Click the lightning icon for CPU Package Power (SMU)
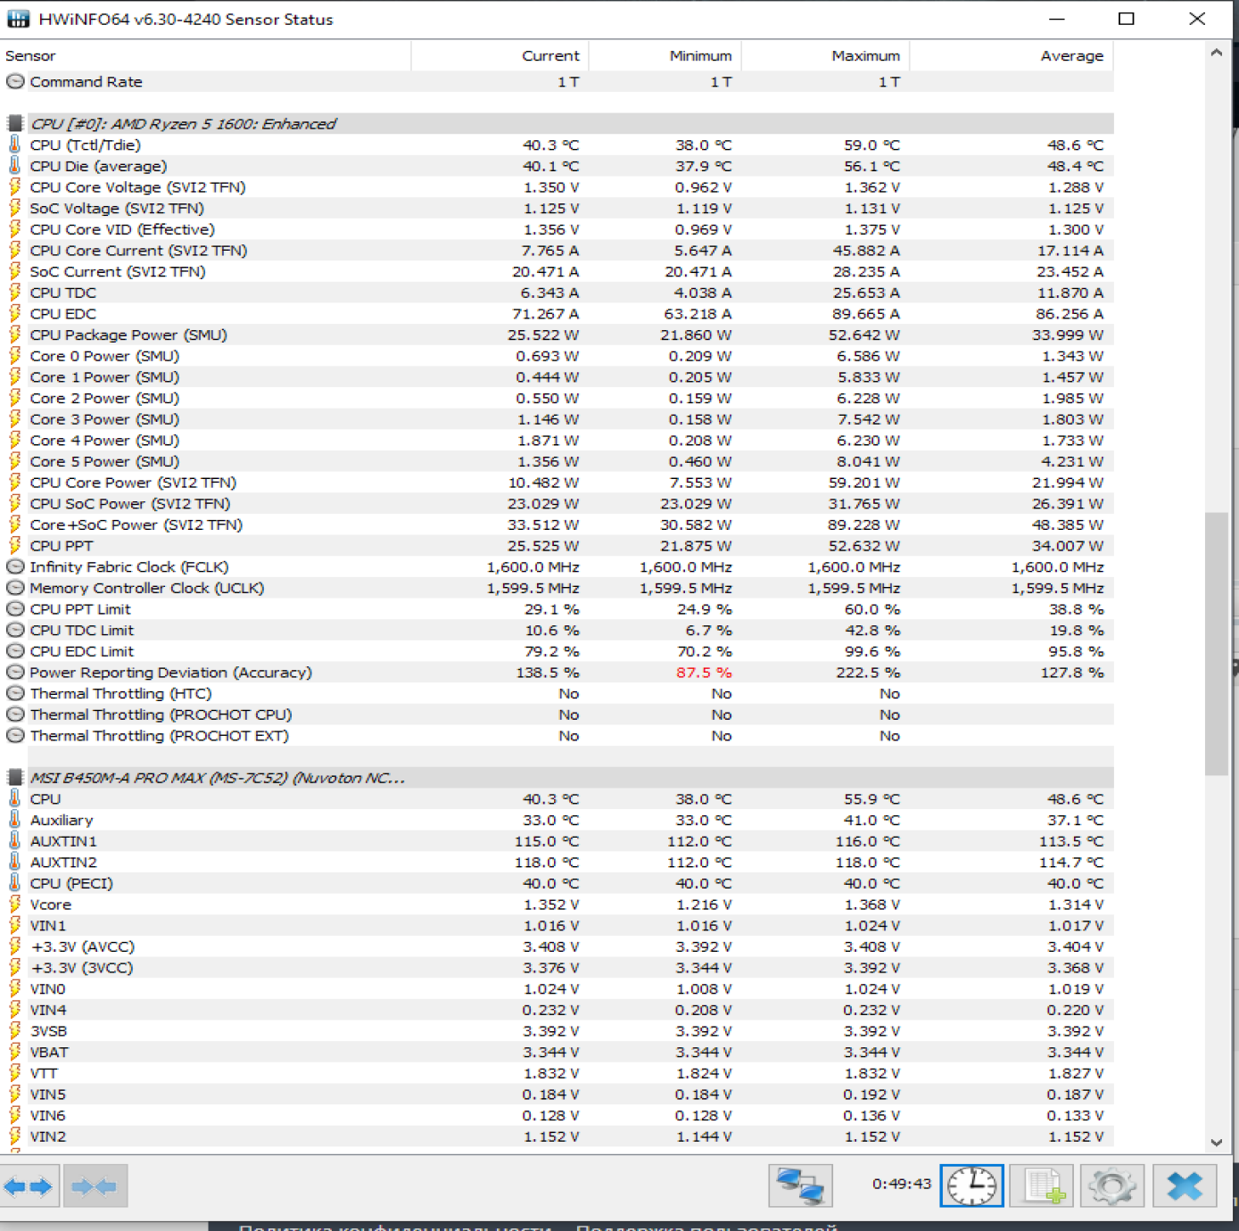1239x1231 pixels. click(x=14, y=335)
